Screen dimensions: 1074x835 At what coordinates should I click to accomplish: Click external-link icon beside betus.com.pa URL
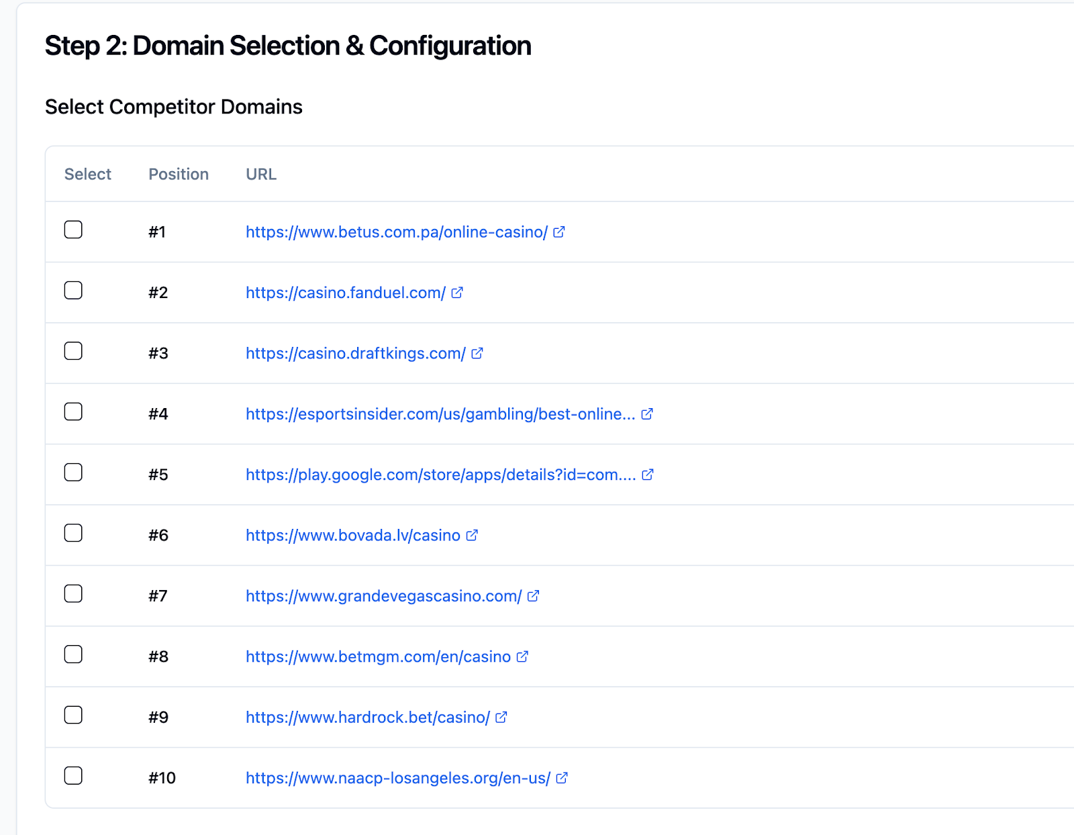[559, 232]
